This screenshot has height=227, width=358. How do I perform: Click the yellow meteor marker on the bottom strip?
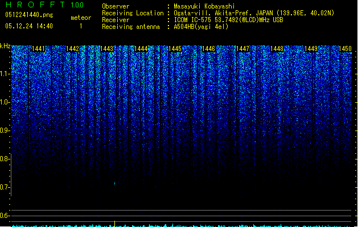coord(114,224)
